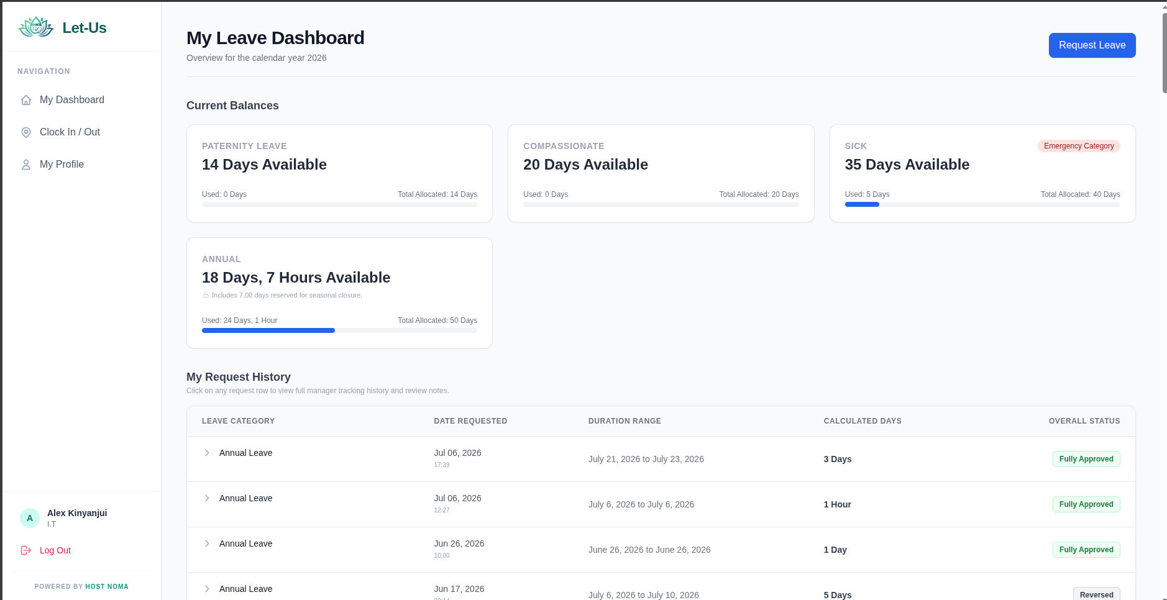Expand the Annual Leave row dated July 21-23

pos(207,453)
